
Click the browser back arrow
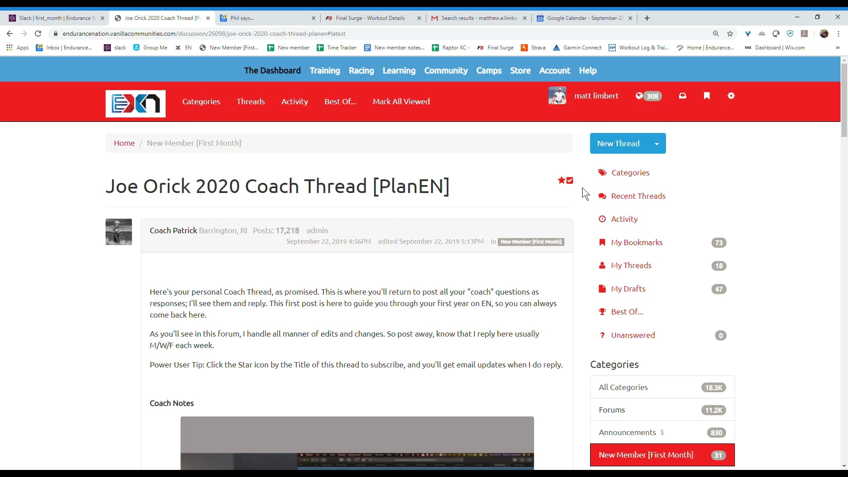10,34
